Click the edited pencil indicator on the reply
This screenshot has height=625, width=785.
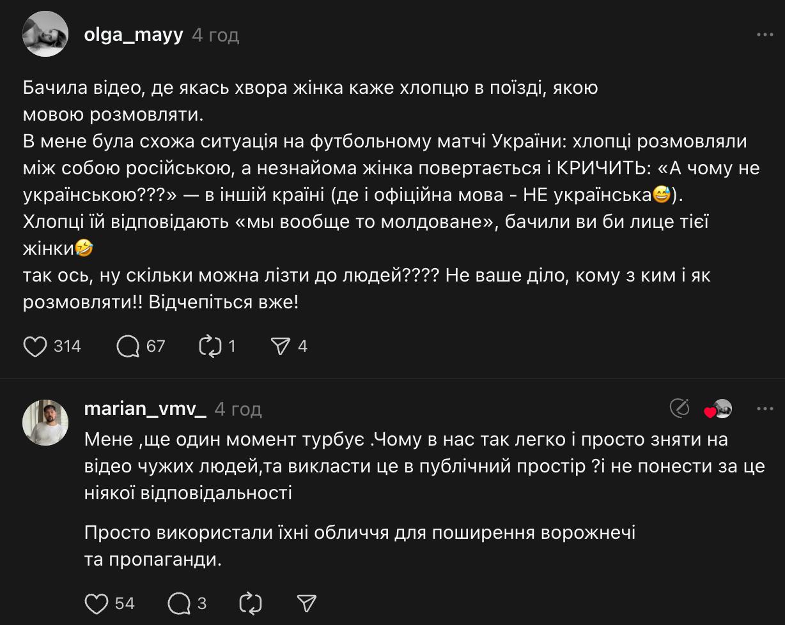(x=679, y=409)
